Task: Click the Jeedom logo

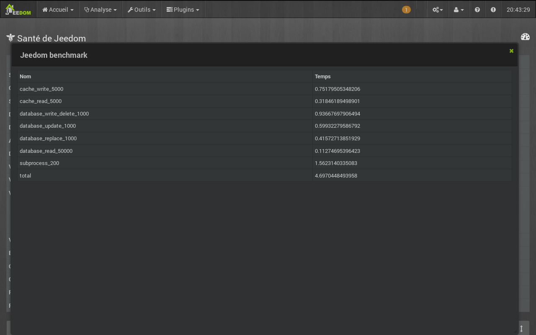Action: click(x=18, y=9)
